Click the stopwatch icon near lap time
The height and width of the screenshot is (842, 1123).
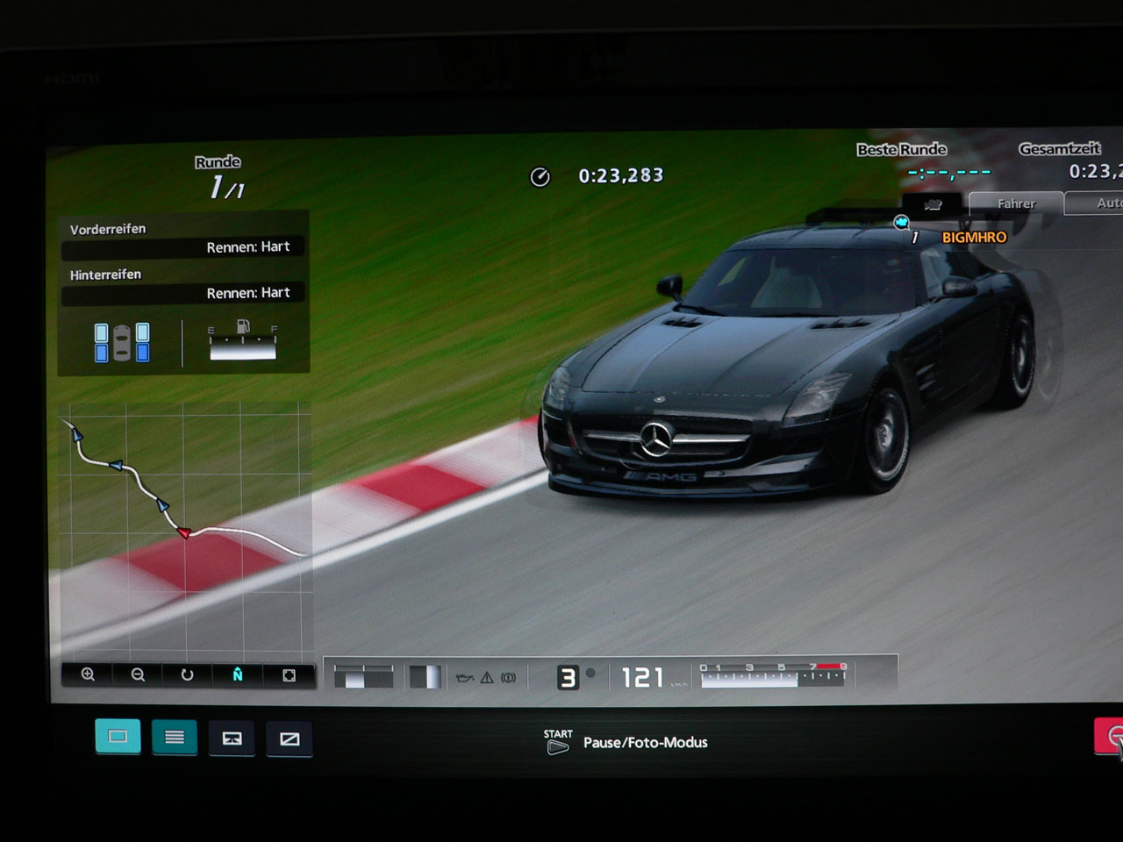point(540,177)
